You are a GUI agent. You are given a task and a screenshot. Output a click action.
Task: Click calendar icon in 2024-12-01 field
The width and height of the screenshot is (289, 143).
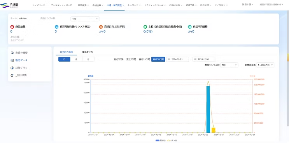(x=169, y=59)
